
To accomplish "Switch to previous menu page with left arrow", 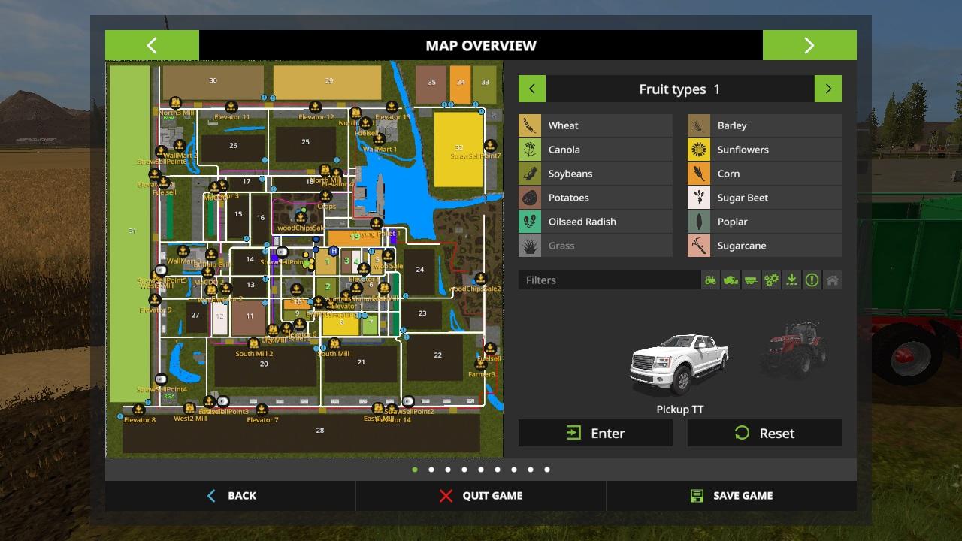I will tap(152, 45).
